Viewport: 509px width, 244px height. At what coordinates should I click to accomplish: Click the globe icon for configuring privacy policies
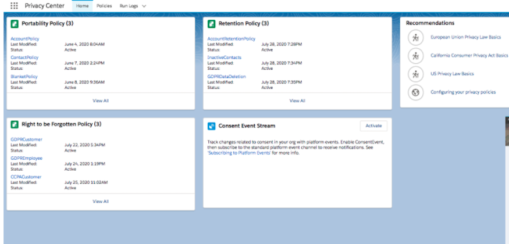[415, 92]
